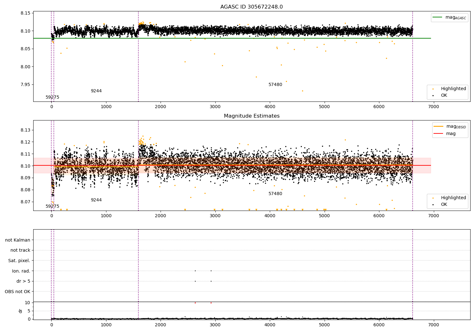The height and width of the screenshot is (332, 475).
Task: Click the "Ion. rad." axis label
Action: coord(21,271)
